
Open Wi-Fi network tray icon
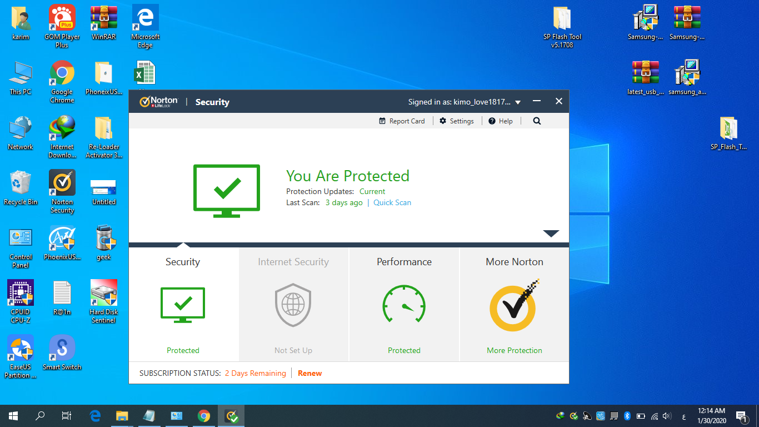(x=655, y=416)
